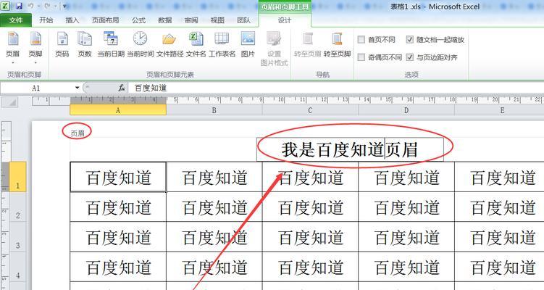The width and height of the screenshot is (544, 290).
Task: Undo the last action in quick access toolbar
Action: click(31, 7)
